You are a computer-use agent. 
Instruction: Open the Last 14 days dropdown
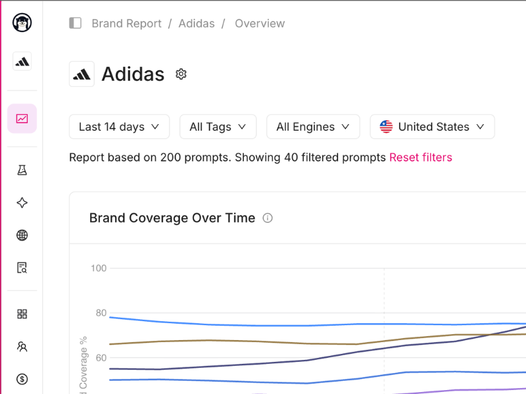(x=120, y=127)
